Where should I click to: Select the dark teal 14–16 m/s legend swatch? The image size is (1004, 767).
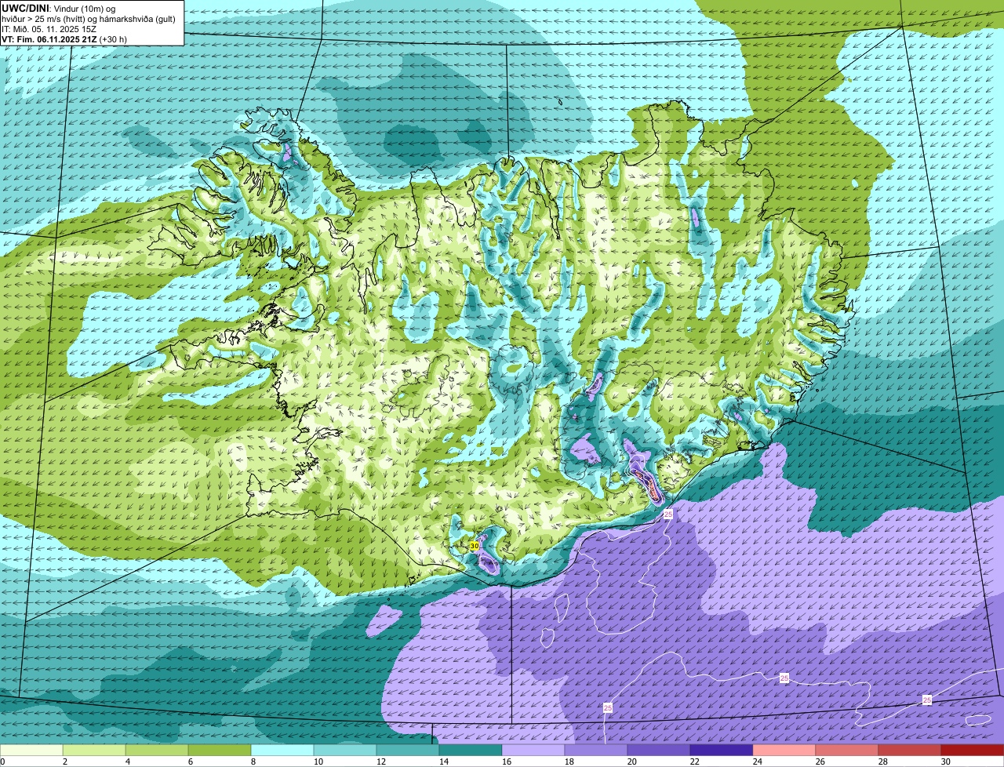pyautogui.click(x=471, y=751)
